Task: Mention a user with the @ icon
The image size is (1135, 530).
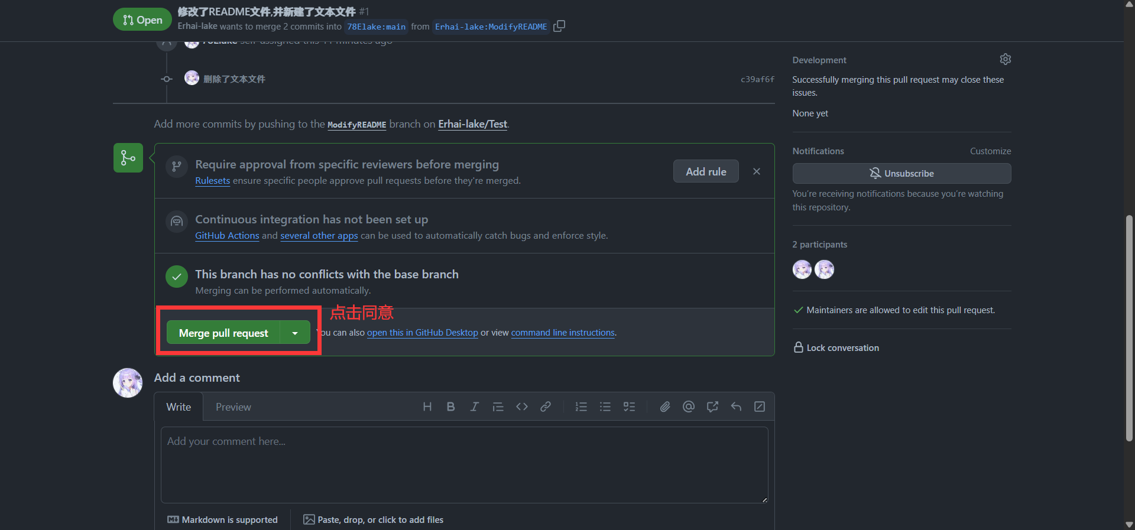Action: [689, 407]
